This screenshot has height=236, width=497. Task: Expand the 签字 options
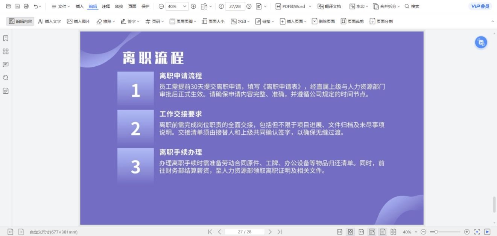click(130, 21)
